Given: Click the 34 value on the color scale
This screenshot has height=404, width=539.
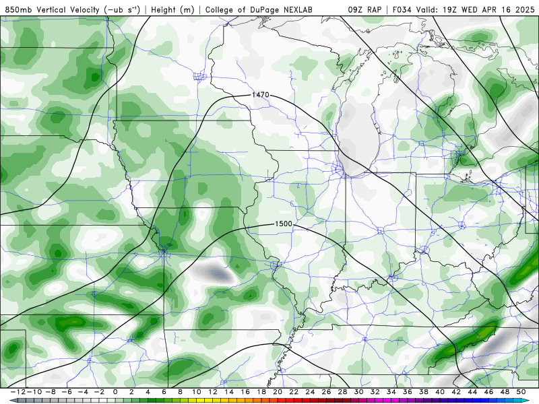Looking at the screenshot, I should (391, 392).
